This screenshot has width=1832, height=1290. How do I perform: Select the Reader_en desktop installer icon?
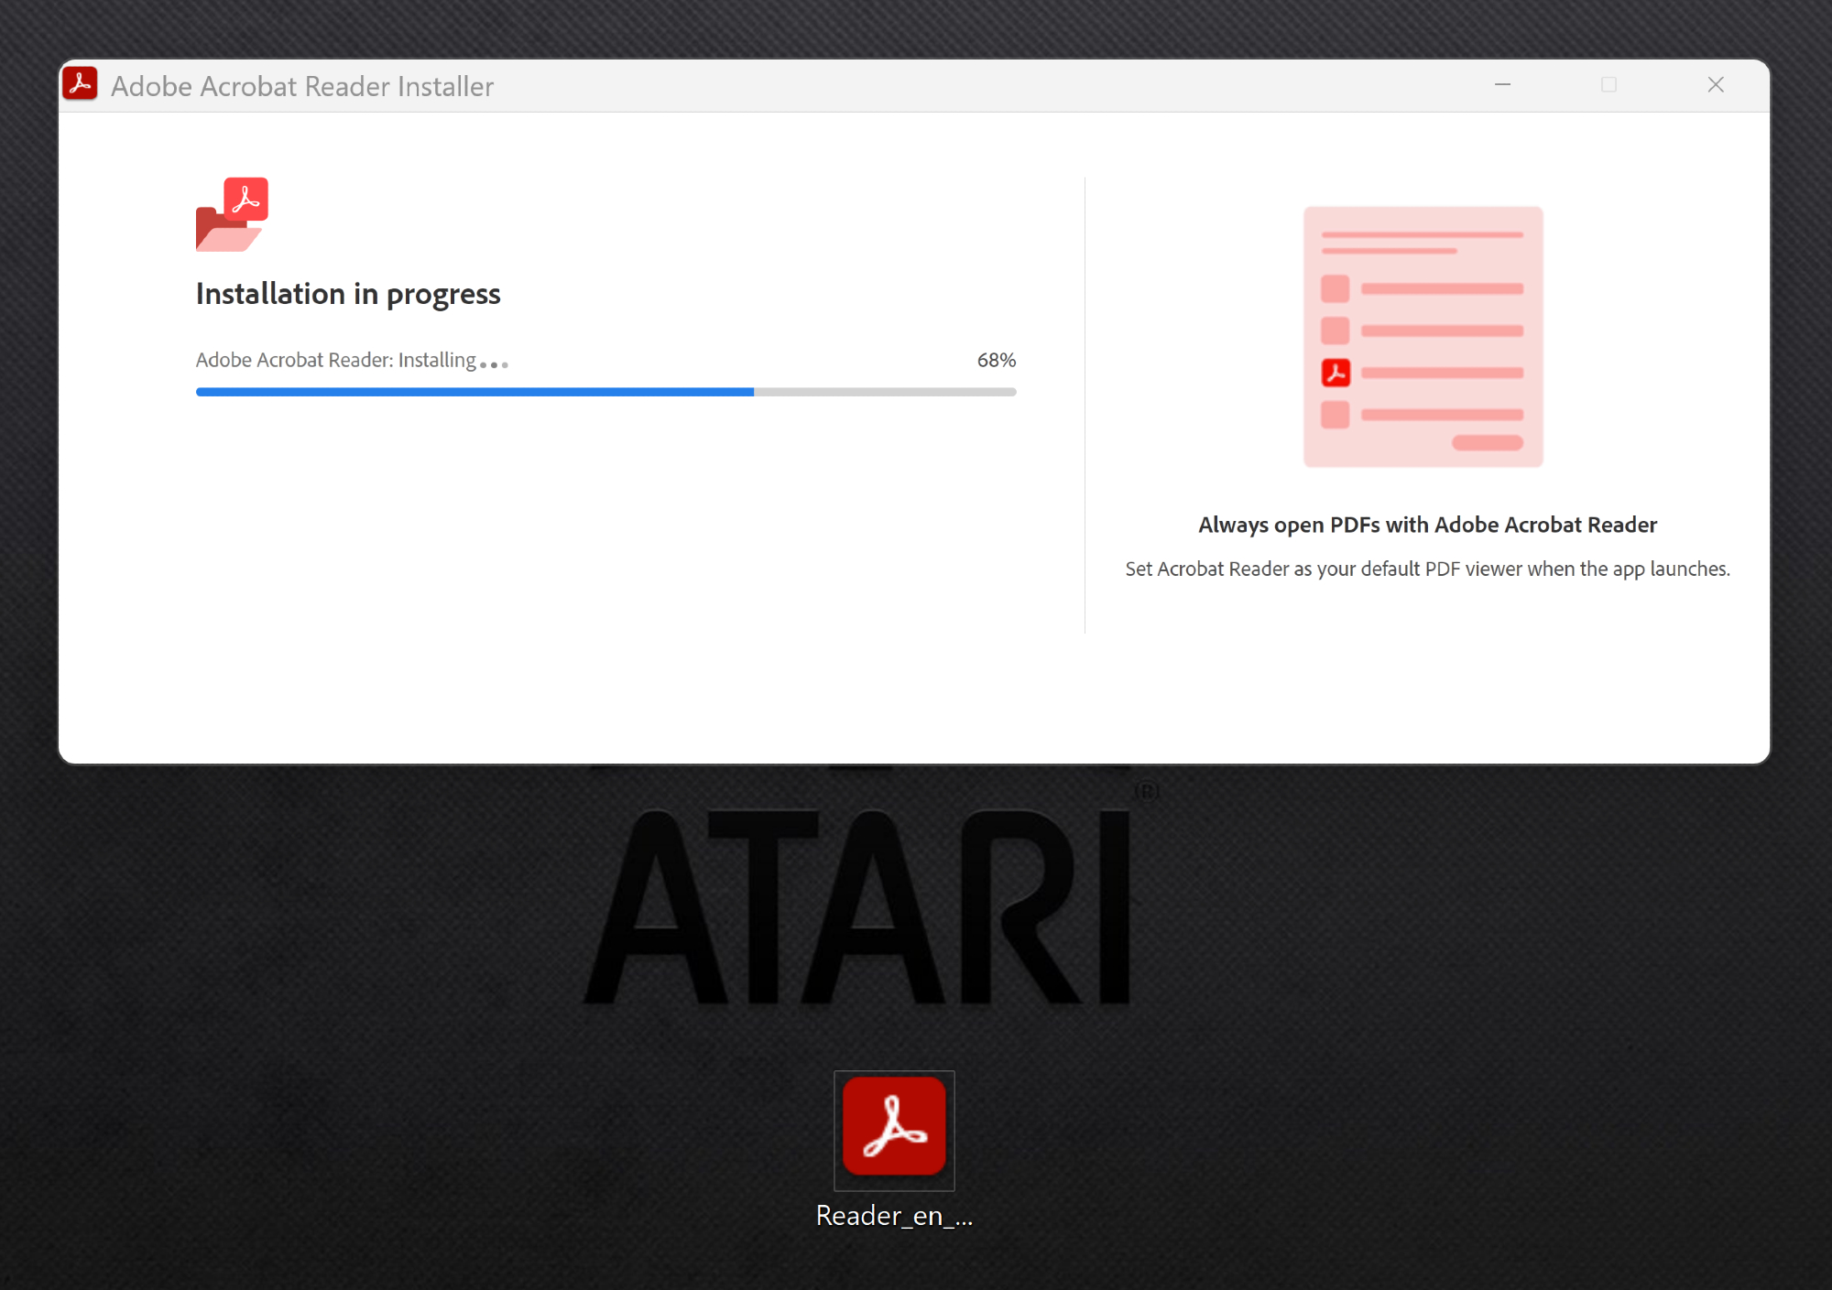[x=894, y=1128]
